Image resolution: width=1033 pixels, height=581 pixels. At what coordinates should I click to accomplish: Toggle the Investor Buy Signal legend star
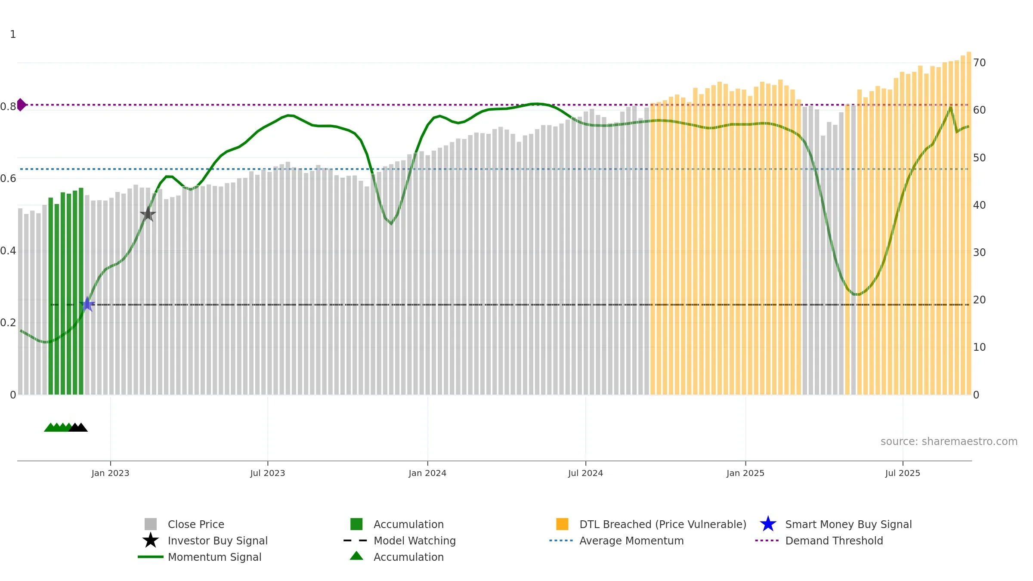151,541
